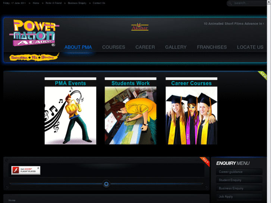Click the search magnifier icon
271x203 pixels.
click(230, 3)
